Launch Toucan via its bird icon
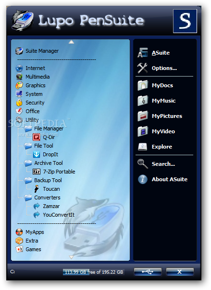 (x=37, y=189)
